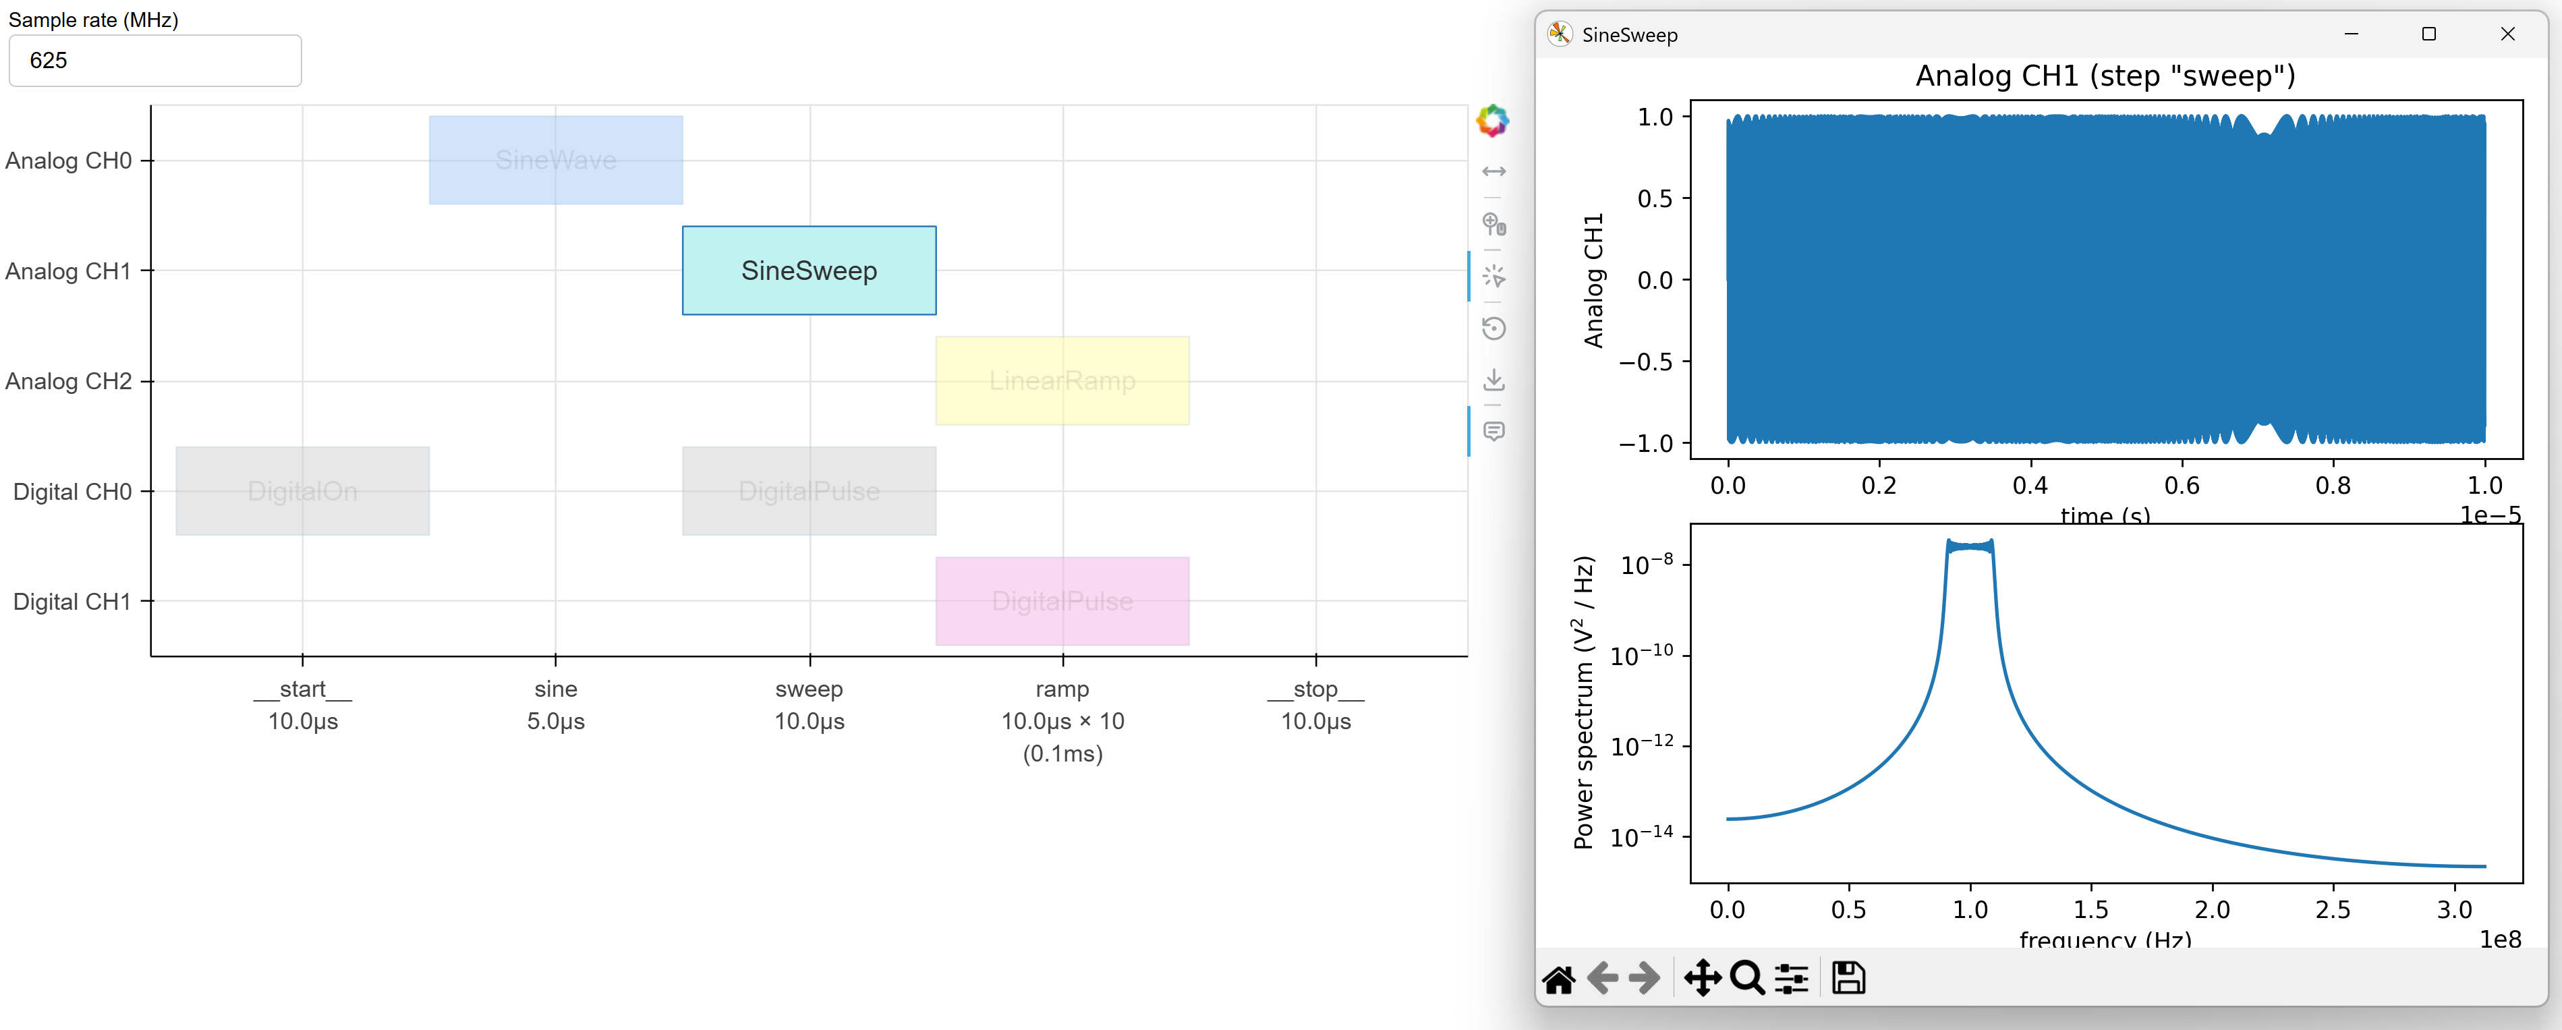Click the Bokeh logo icon
The image size is (2562, 1030).
tap(1492, 121)
